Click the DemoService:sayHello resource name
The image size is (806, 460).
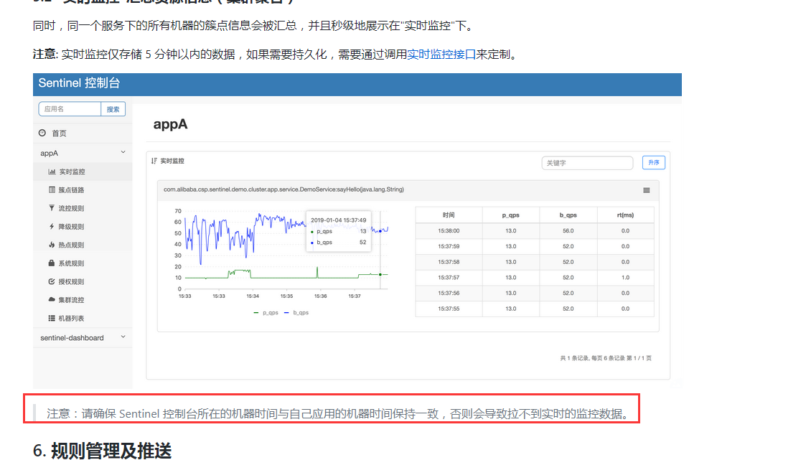click(x=283, y=189)
